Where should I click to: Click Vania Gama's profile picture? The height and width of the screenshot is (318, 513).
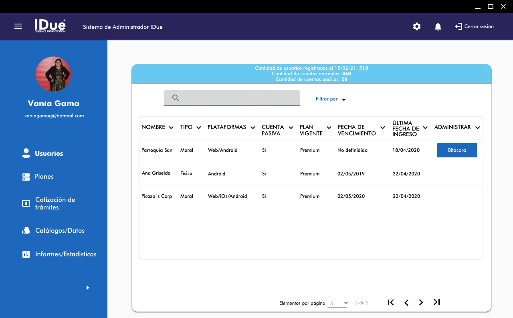click(53, 74)
